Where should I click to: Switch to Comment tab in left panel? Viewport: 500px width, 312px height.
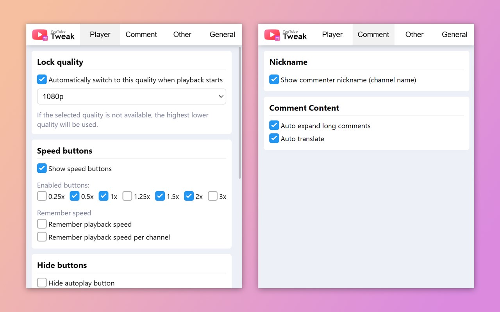(x=141, y=35)
